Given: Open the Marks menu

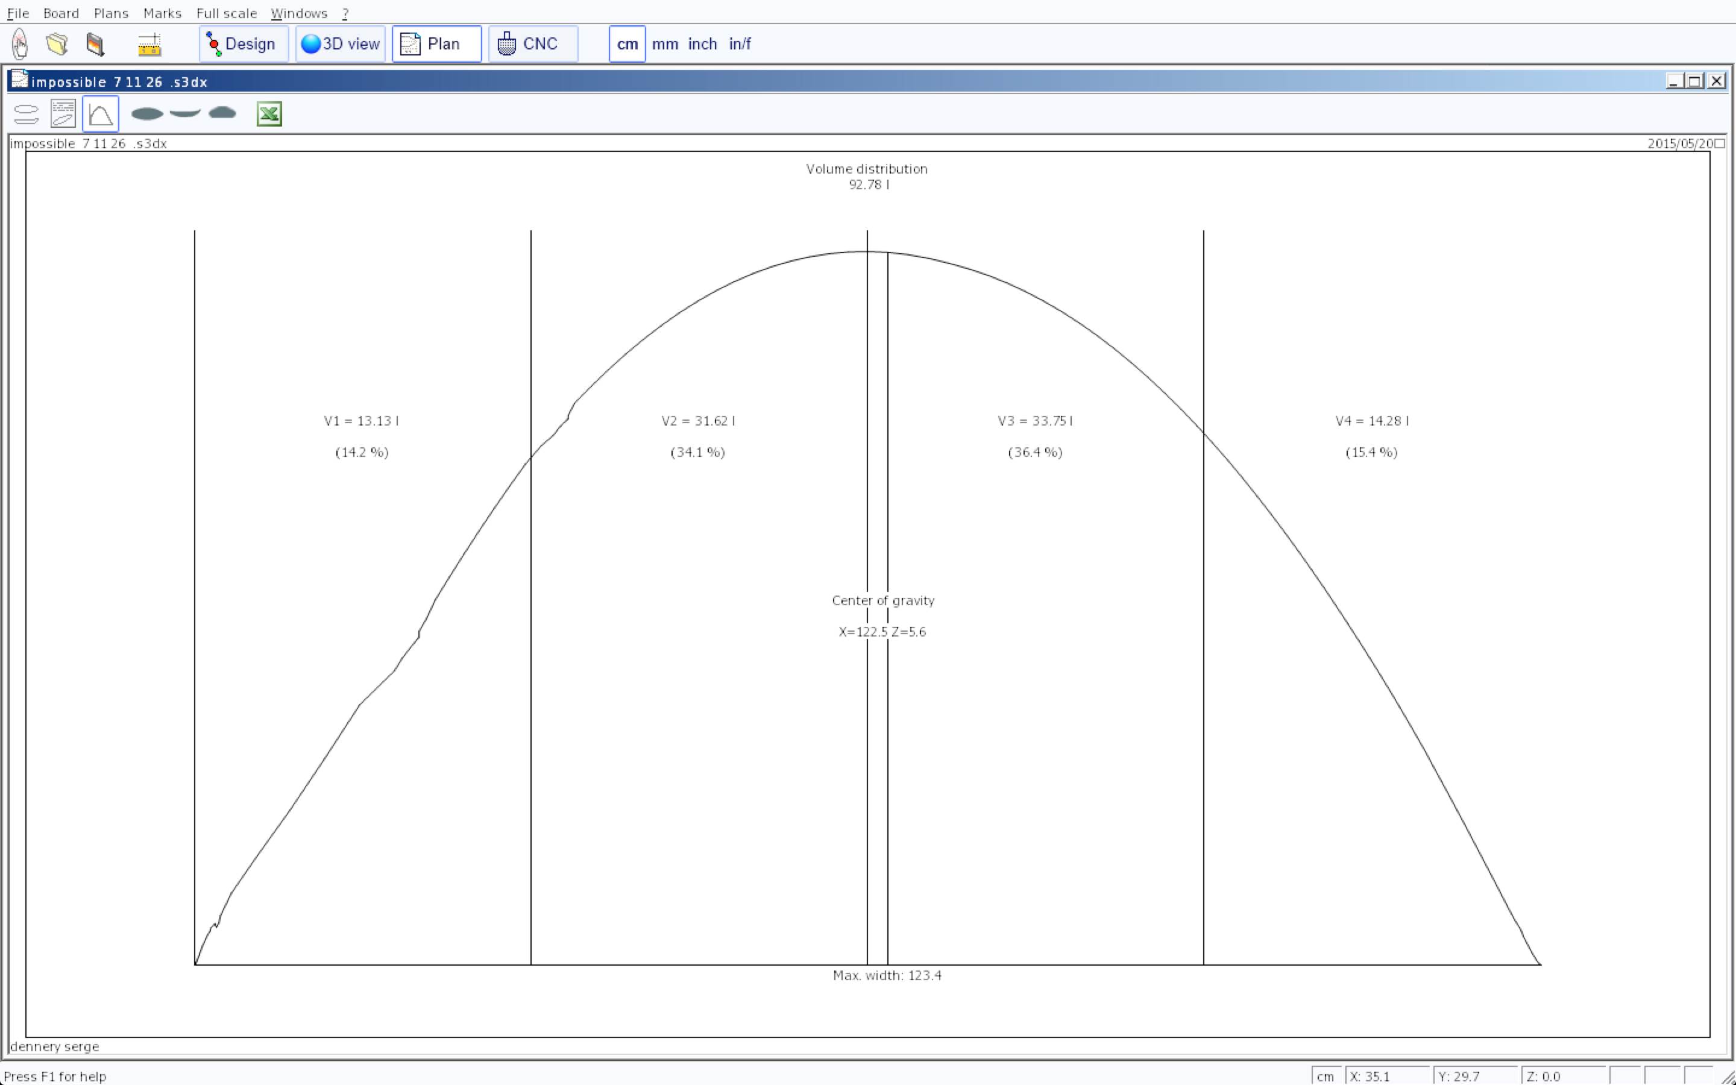Looking at the screenshot, I should (x=162, y=13).
